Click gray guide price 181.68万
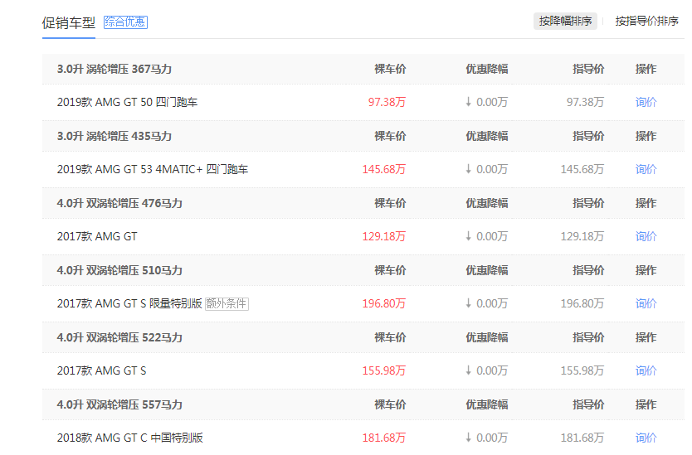Screen dimensions: 692x455 (x=582, y=438)
